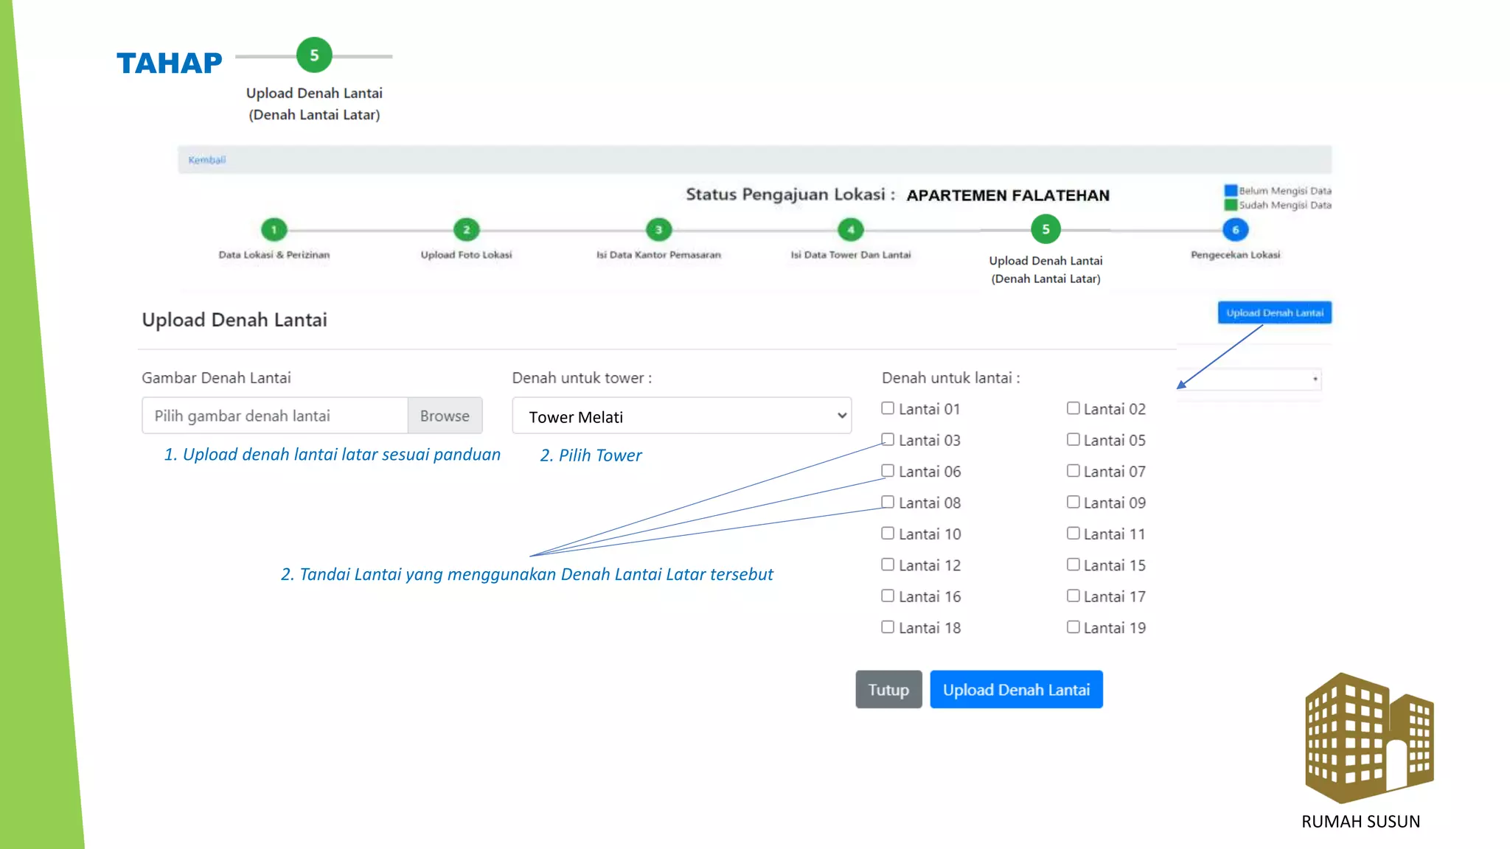Enable the Lantai 18 checkbox

coord(888,627)
